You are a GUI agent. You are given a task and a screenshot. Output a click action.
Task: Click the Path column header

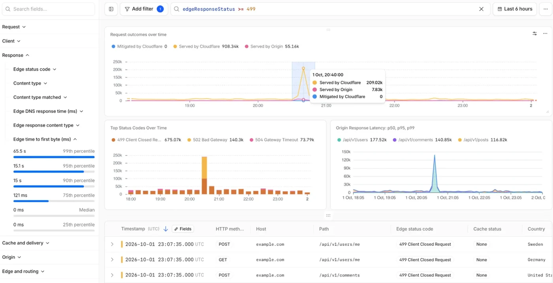pos(324,229)
